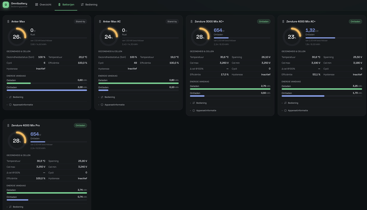Click the battery icon beside Anker Max title
367x210 pixels.
click(8, 22)
